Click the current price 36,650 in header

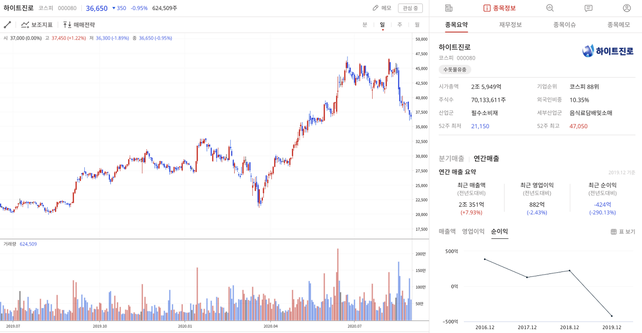pyautogui.click(x=97, y=8)
